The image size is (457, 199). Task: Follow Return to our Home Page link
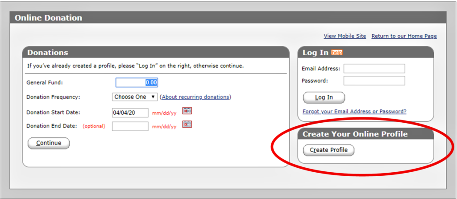point(404,36)
